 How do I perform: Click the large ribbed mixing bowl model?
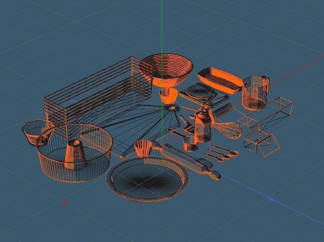167,70
